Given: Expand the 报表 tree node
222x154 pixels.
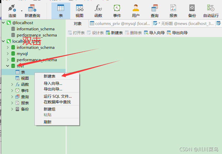Looking at the screenshot, I should coord(12,103).
